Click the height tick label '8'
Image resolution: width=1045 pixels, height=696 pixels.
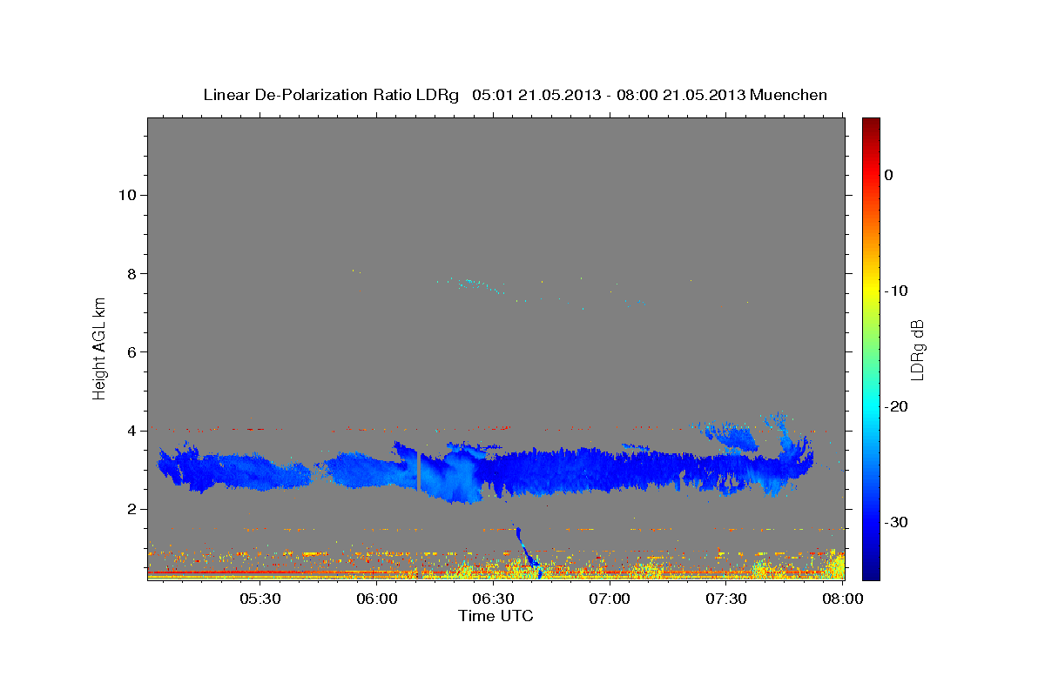[132, 273]
